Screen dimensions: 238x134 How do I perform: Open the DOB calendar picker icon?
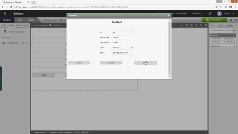pyautogui.click(x=132, y=48)
